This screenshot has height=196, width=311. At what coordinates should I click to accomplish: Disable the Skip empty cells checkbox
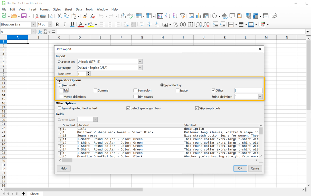tap(197, 108)
